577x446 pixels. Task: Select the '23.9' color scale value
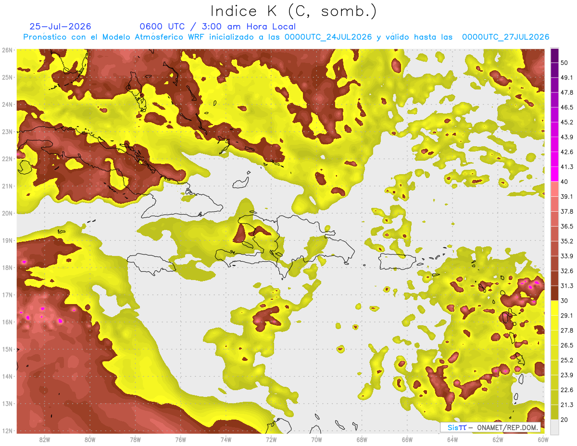coord(567,375)
